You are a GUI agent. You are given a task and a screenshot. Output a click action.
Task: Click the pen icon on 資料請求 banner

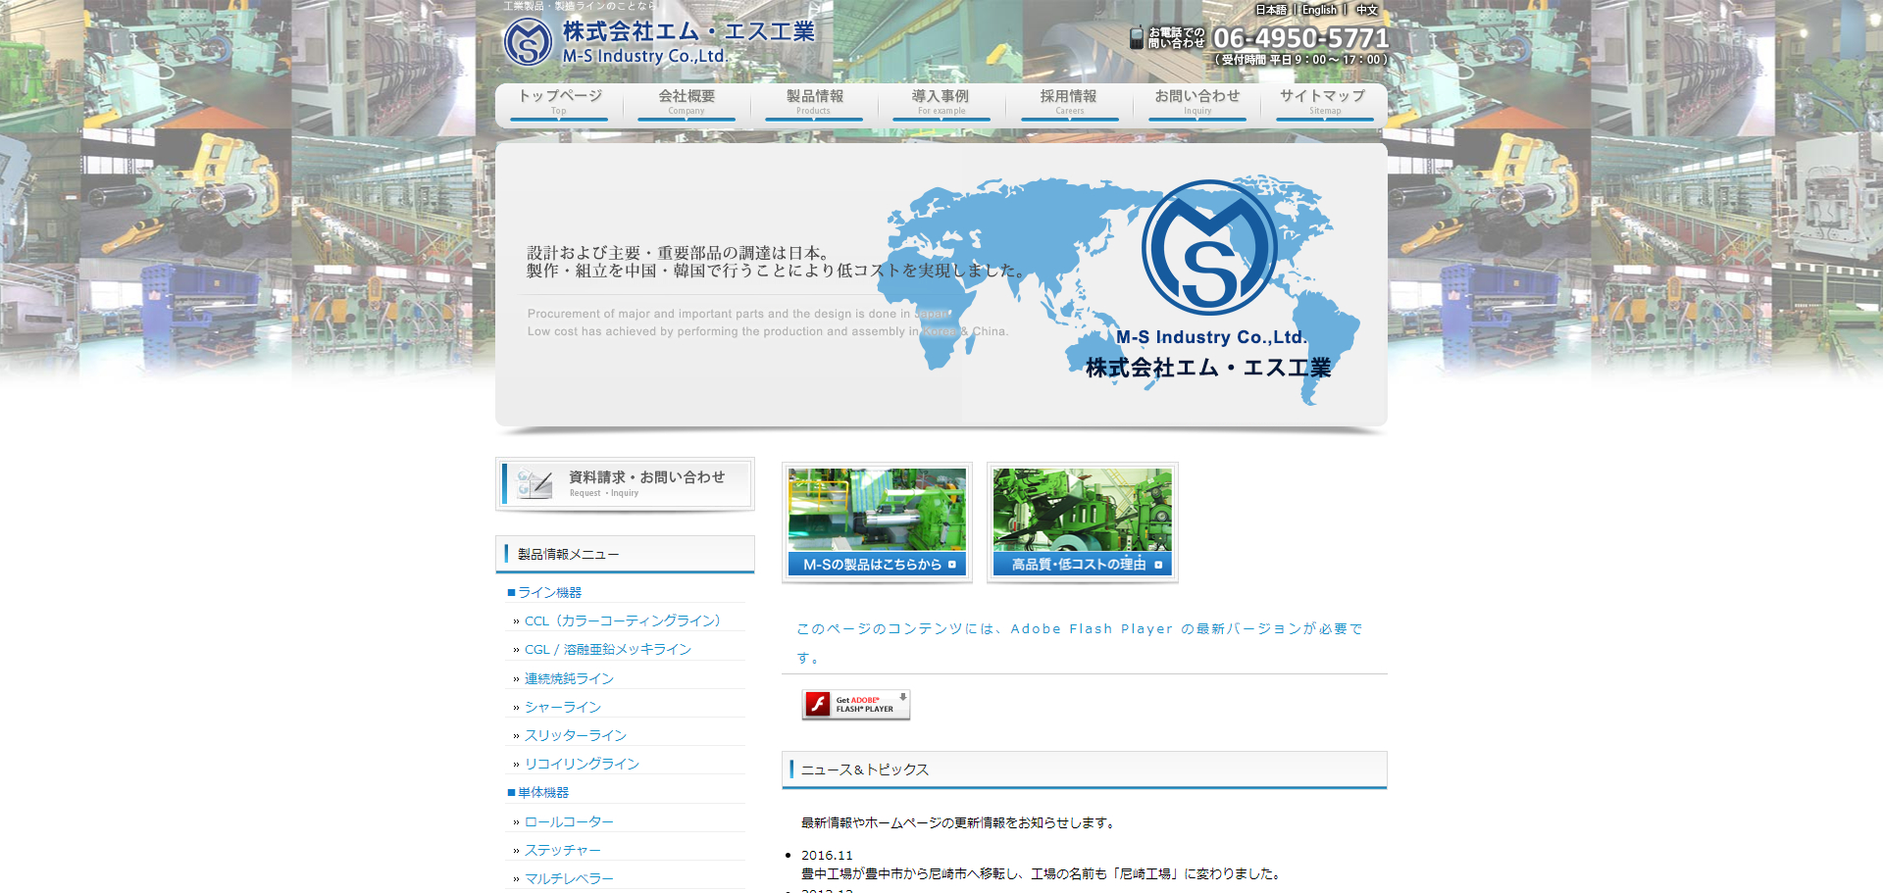[535, 483]
